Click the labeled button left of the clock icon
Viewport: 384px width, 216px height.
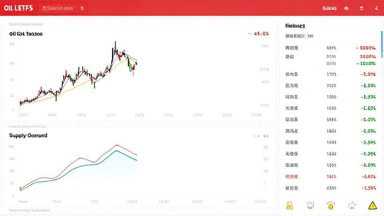coord(330,8)
